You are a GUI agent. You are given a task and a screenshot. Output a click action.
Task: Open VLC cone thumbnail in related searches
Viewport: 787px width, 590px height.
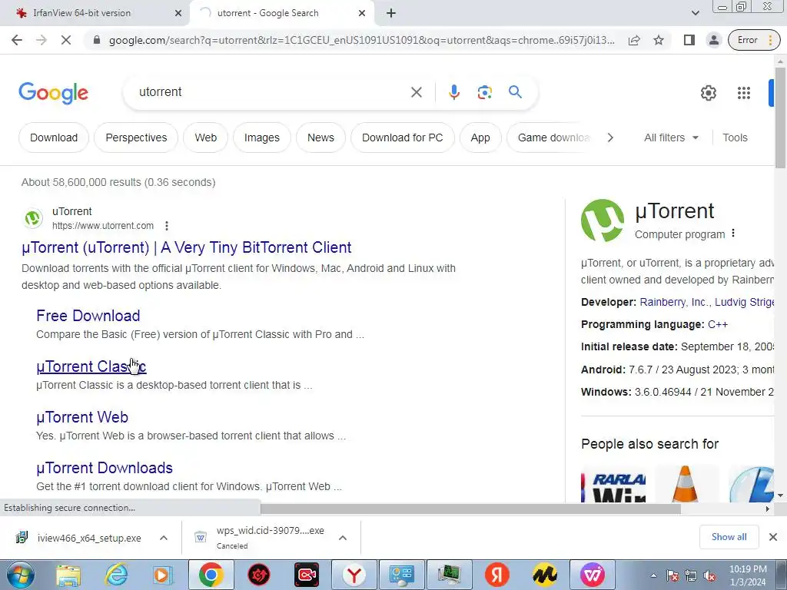[x=686, y=483]
